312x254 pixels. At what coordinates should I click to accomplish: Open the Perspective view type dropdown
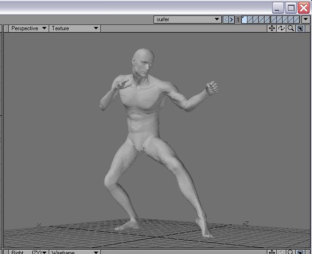(28, 28)
